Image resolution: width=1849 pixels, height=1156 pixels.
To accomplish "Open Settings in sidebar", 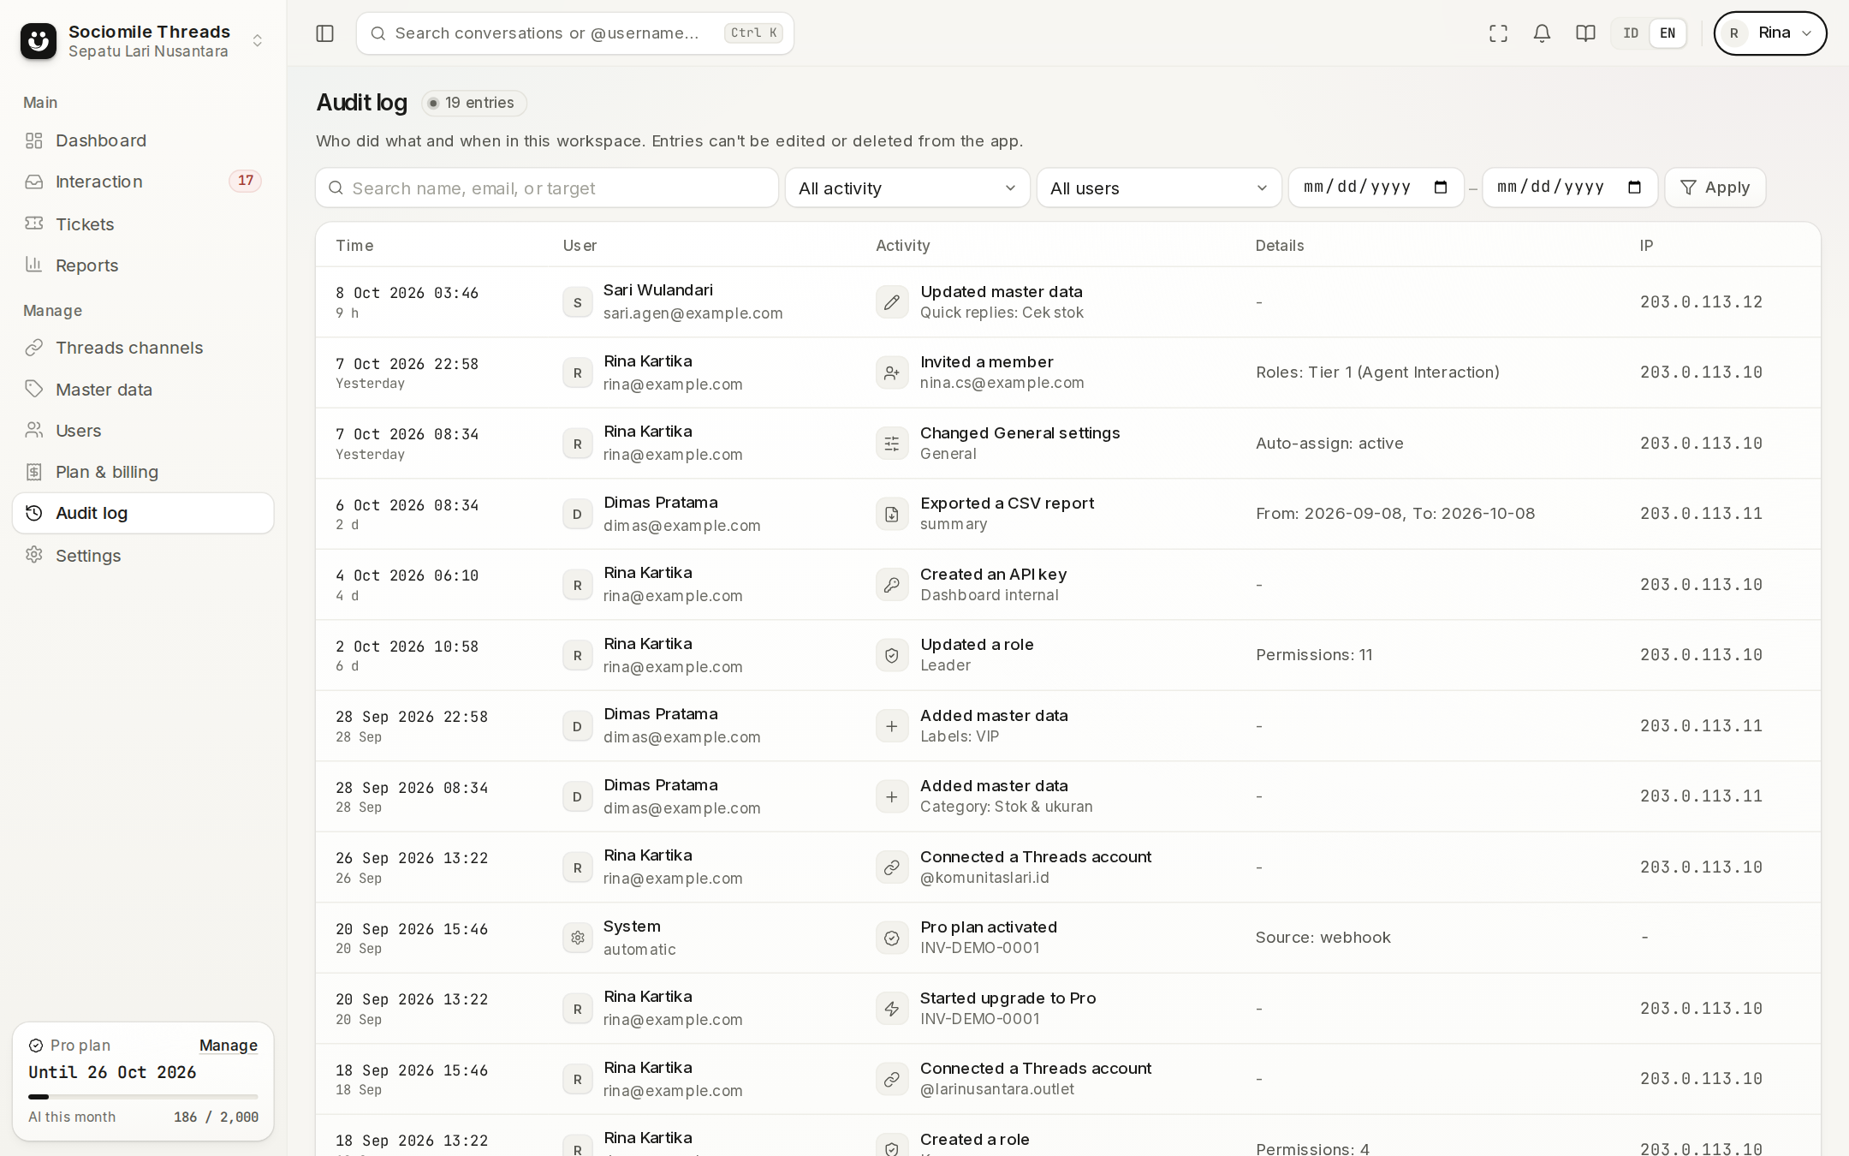I will (x=143, y=556).
